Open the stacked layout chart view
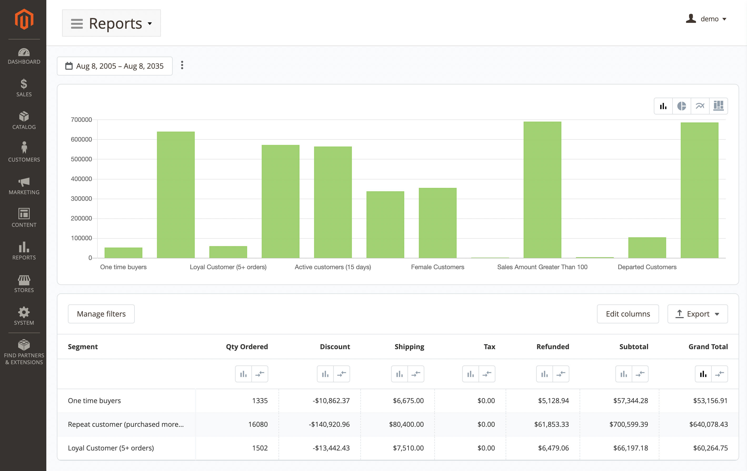This screenshot has height=471, width=747. 719,106
